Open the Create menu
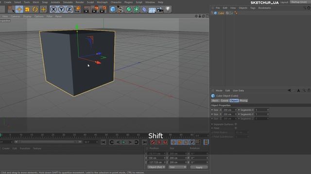Viewport: 311px width, 174px height. pos(7,2)
